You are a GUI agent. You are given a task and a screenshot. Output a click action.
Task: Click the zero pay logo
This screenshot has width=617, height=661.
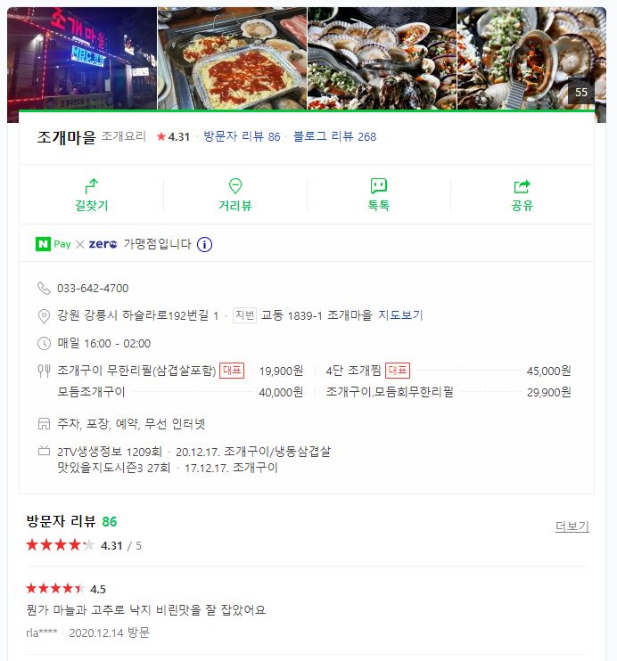coord(103,244)
